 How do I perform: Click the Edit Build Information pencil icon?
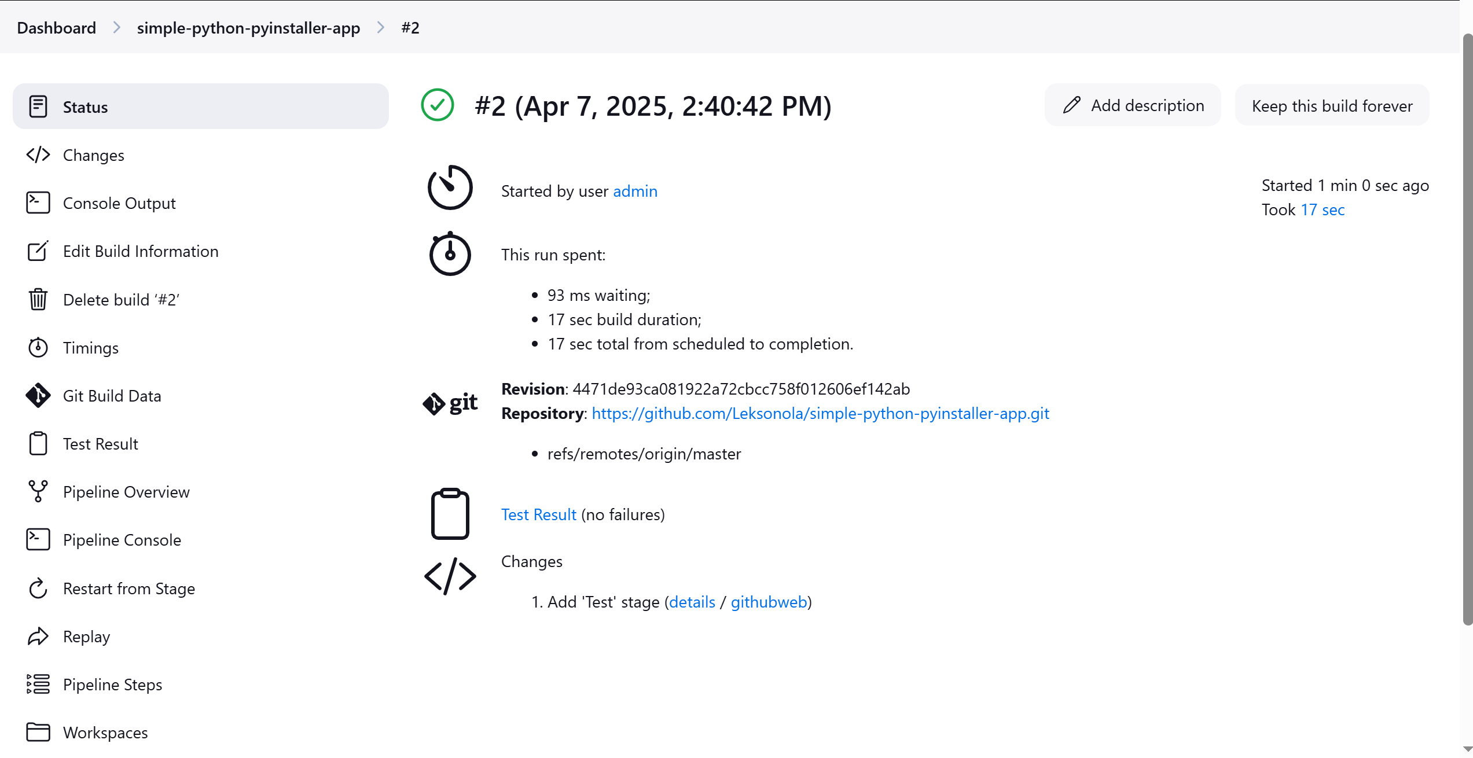point(38,251)
